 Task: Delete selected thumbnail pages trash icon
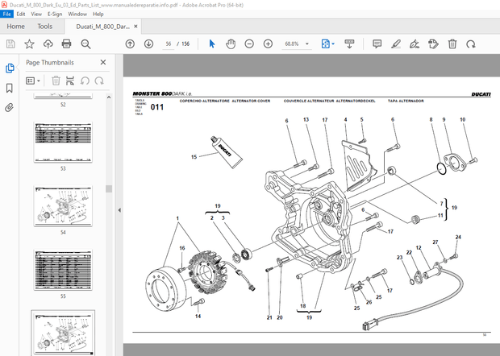coord(56,81)
